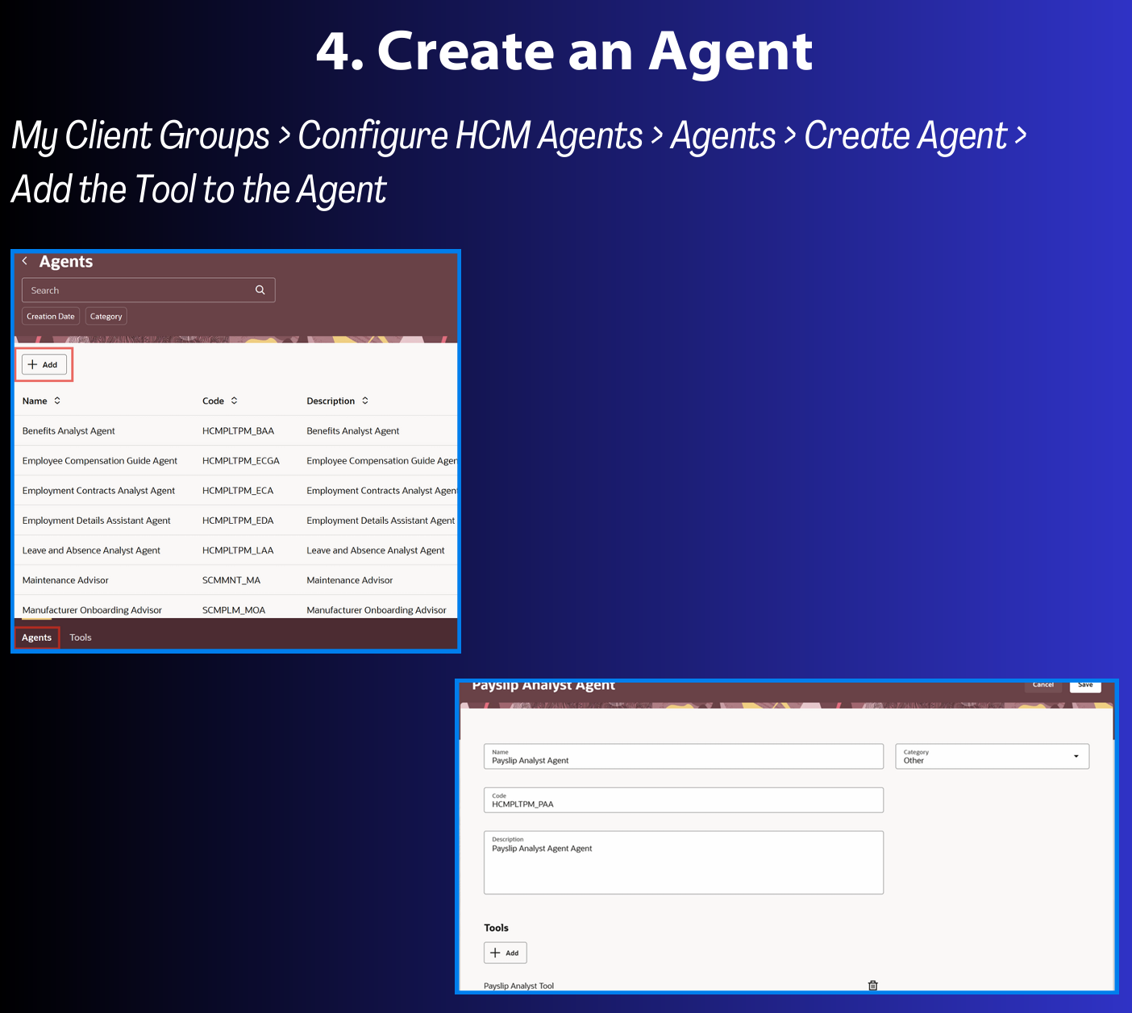The width and height of the screenshot is (1132, 1013).
Task: Sort agents by Name column arrows
Action: click(57, 401)
